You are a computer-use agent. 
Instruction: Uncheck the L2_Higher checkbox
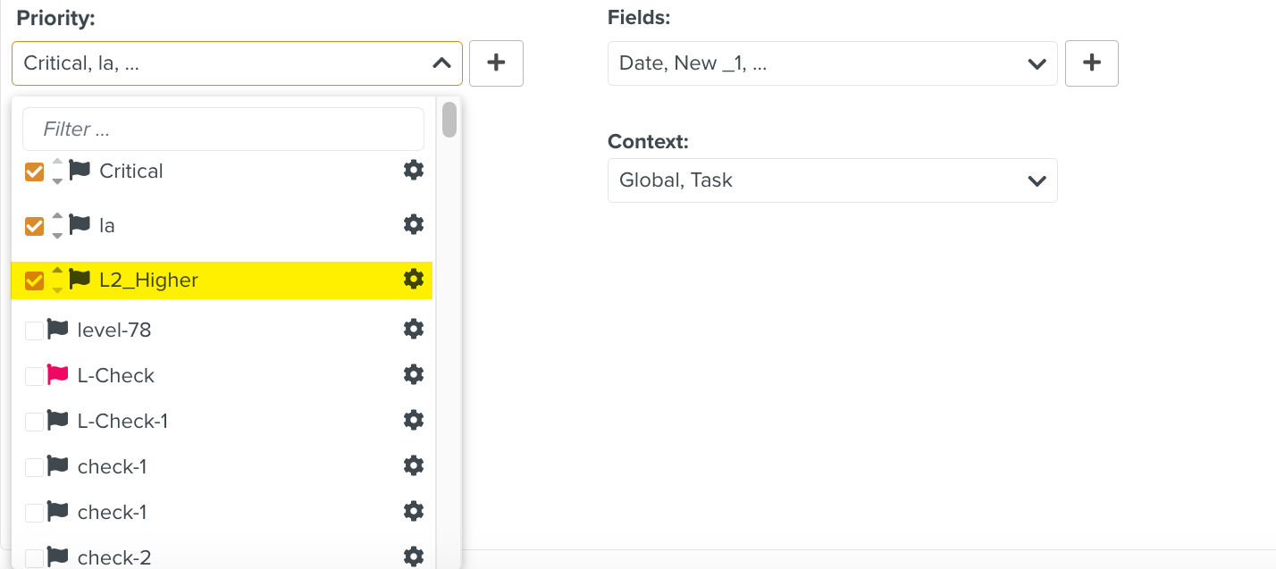[34, 281]
